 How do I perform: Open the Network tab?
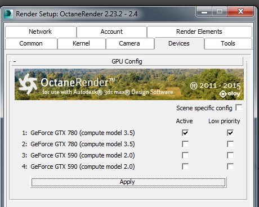41,31
